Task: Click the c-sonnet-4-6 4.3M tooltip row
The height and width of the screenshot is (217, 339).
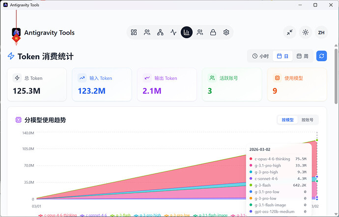Action: (x=278, y=179)
